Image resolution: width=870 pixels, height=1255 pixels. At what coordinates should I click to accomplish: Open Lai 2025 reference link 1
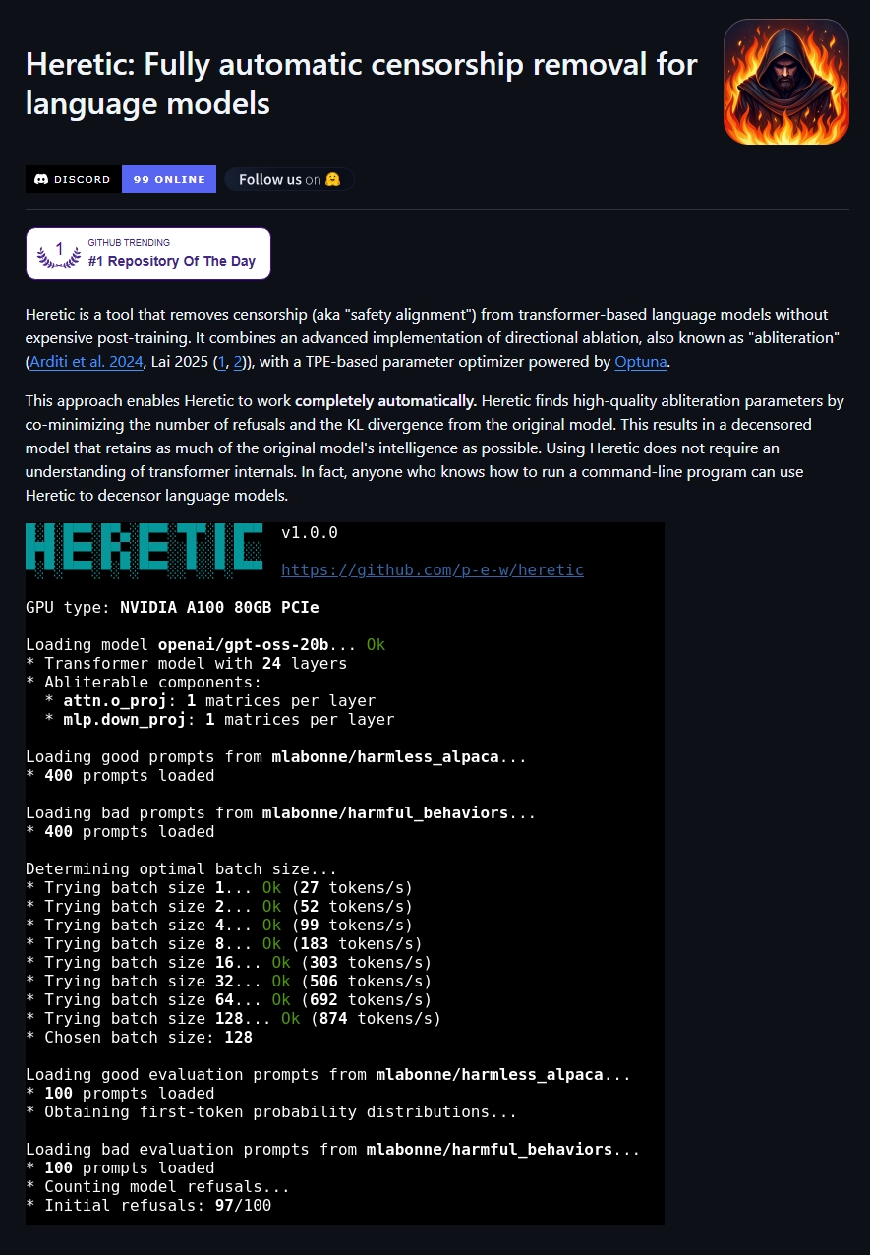221,362
